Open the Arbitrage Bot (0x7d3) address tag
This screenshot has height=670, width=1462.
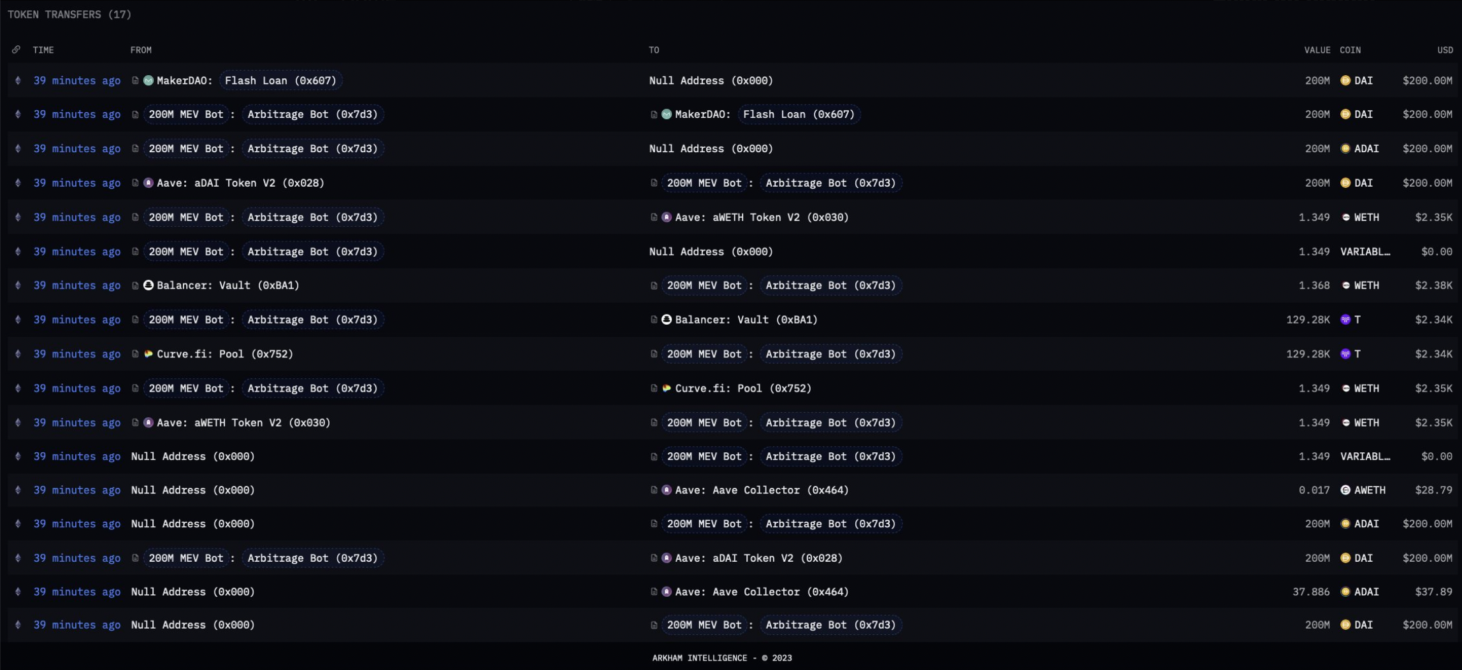(313, 115)
